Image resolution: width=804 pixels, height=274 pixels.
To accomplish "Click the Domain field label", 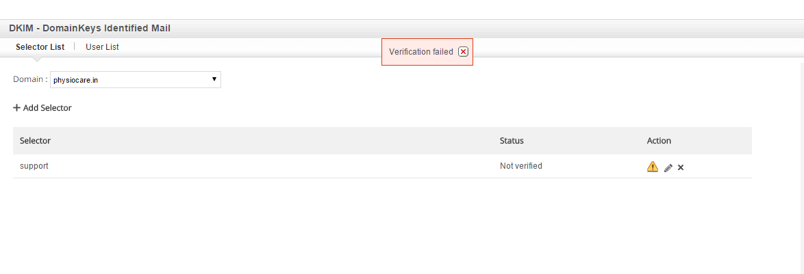I will pyautogui.click(x=30, y=79).
